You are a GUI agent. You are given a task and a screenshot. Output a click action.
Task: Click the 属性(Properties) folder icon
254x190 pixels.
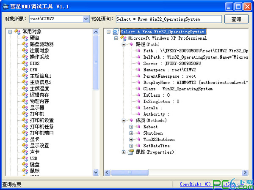coord(131,152)
